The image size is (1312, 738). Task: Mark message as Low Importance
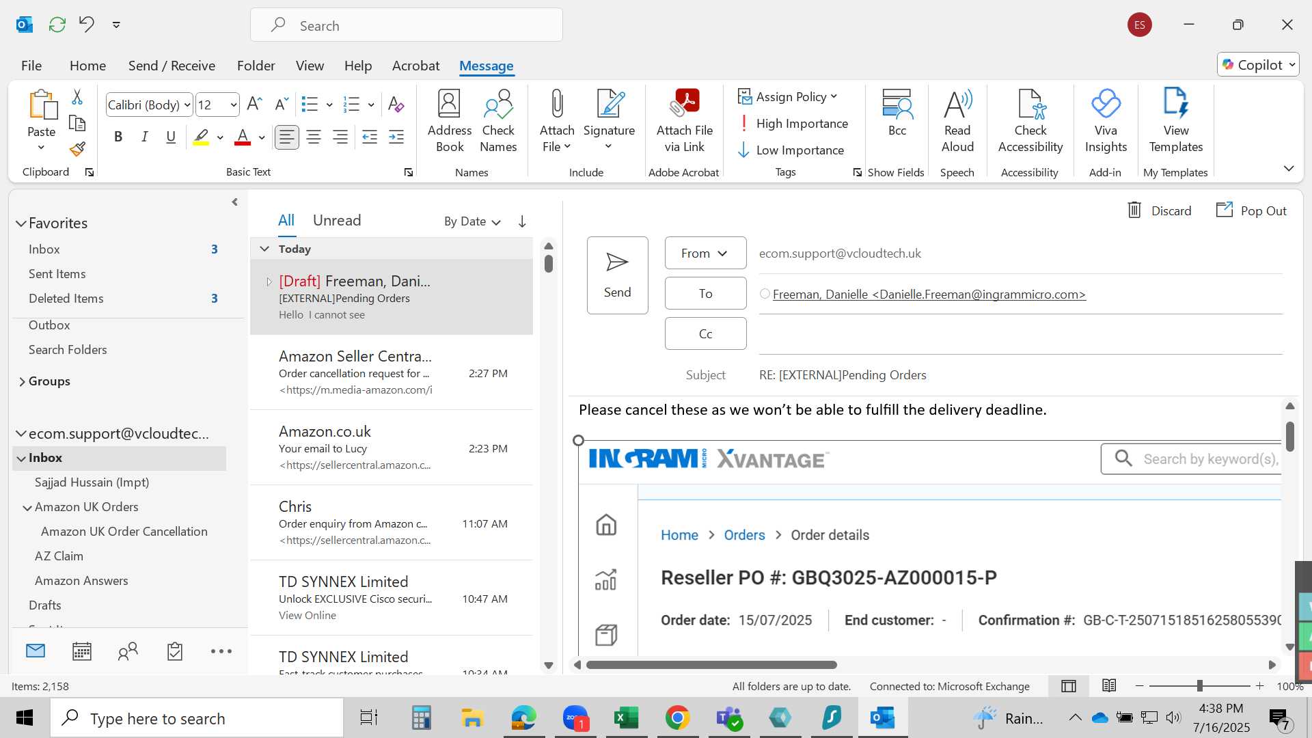coord(791,150)
